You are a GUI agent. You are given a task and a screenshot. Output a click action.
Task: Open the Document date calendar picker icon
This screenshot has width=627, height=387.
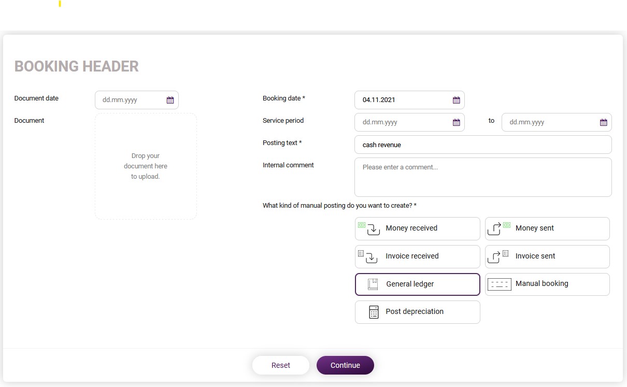click(x=170, y=100)
